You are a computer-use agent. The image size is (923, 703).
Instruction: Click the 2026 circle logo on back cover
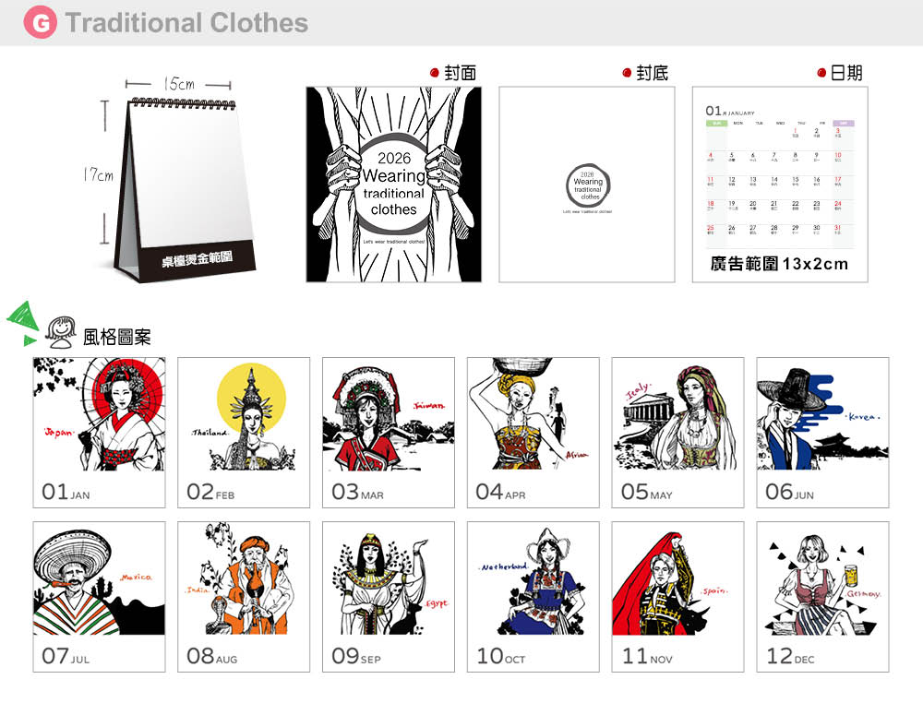[587, 185]
